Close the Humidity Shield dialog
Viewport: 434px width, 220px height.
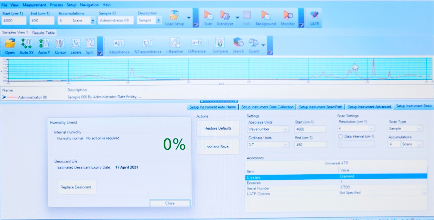(170, 203)
